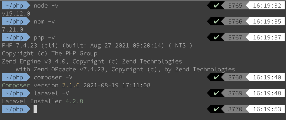Click the Laravel Installer 4.2.8 output line

click(x=42, y=101)
